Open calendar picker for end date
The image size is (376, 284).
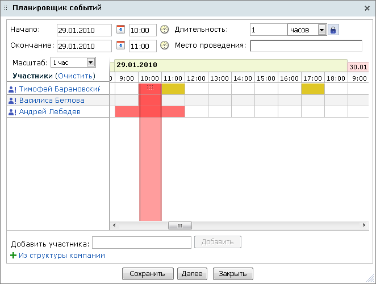click(x=120, y=45)
